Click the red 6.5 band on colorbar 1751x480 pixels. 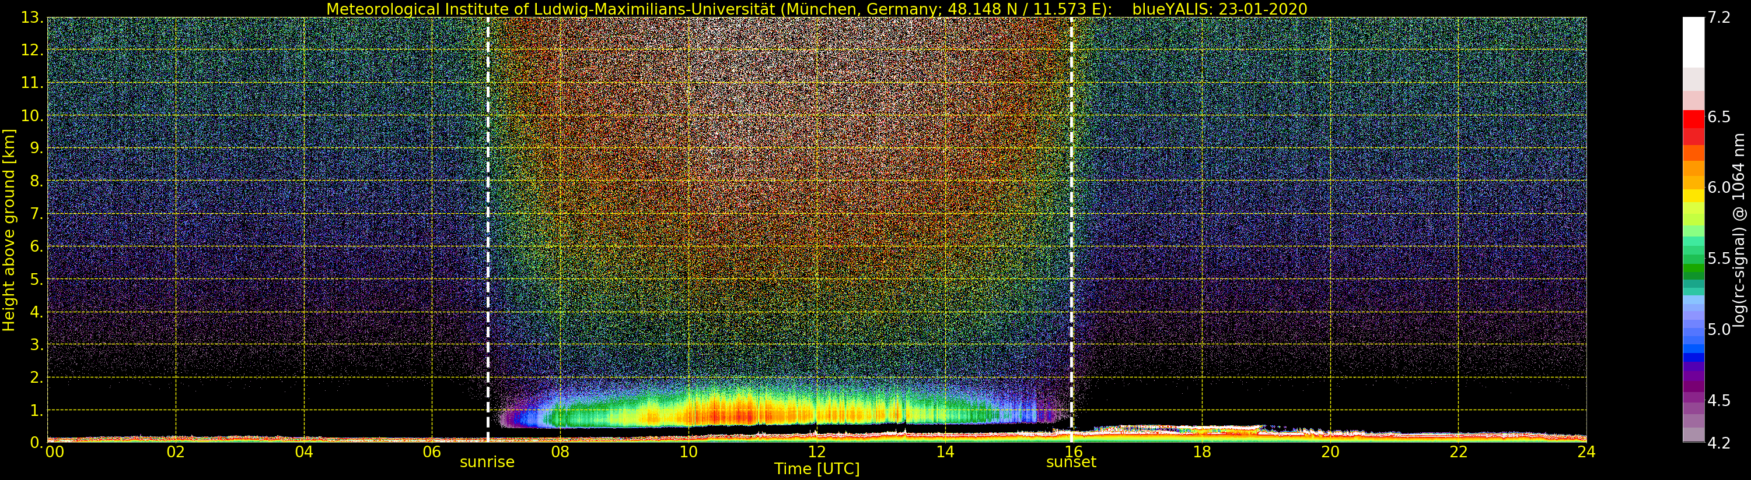click(x=1693, y=119)
